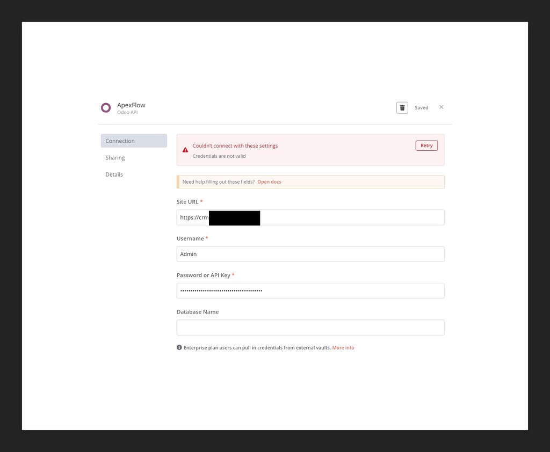Click More info about external vaults
550x452 pixels.
tap(343, 347)
